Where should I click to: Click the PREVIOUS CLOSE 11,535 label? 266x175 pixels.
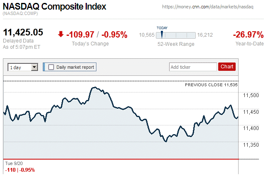click(x=211, y=85)
